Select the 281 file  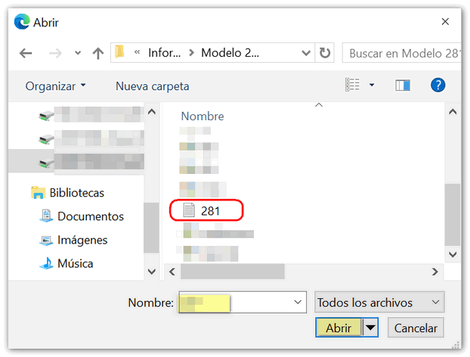(209, 210)
